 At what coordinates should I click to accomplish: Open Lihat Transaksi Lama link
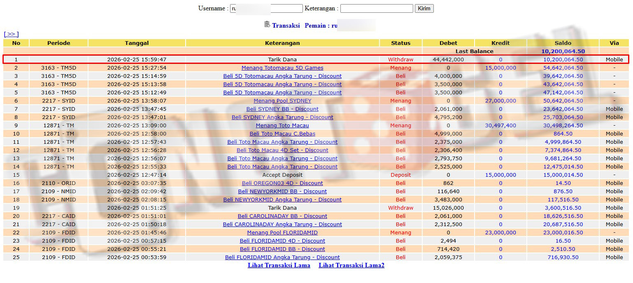tap(279, 265)
